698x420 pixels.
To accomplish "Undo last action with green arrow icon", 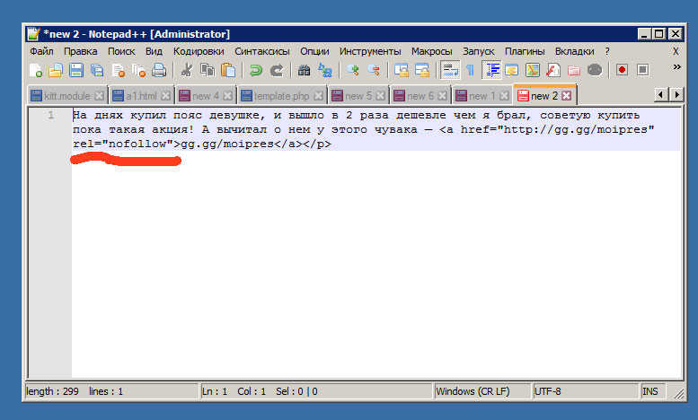I will point(255,70).
